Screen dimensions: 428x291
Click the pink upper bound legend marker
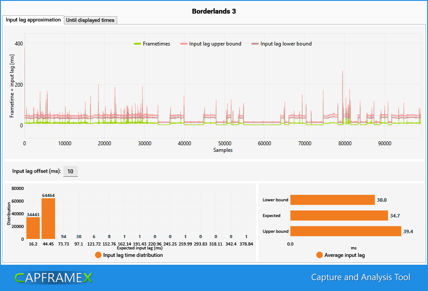point(184,44)
